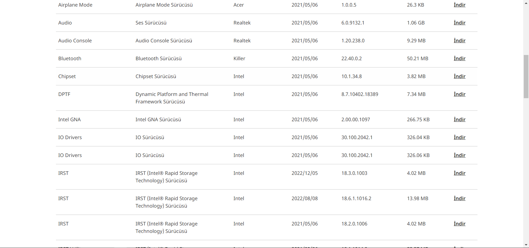Download the DPTF driver
The height and width of the screenshot is (248, 529).
460,94
